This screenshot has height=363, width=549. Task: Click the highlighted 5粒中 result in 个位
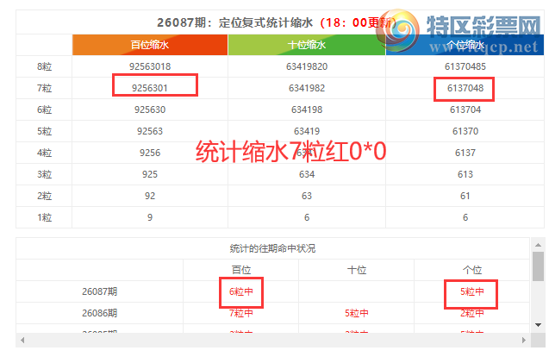coord(471,291)
